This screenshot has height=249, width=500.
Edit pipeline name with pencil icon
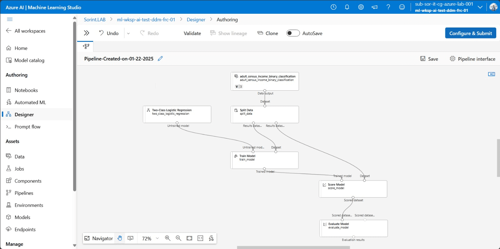click(x=160, y=58)
